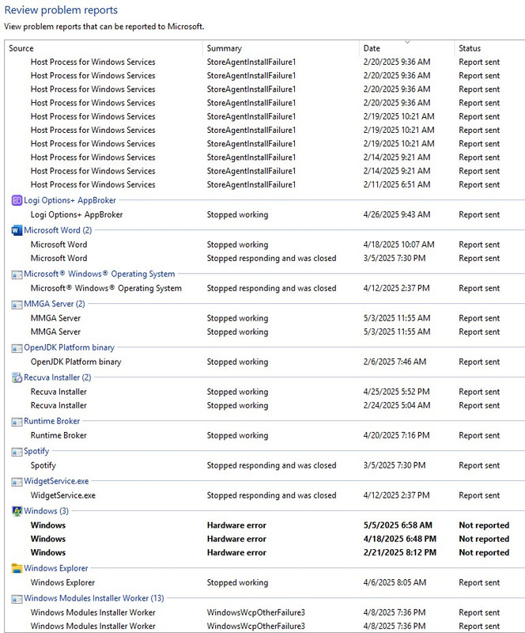Viewport: 525px width, 633px height.
Task: Select the OpenJDK Platform binary report row
Action: coord(265,362)
